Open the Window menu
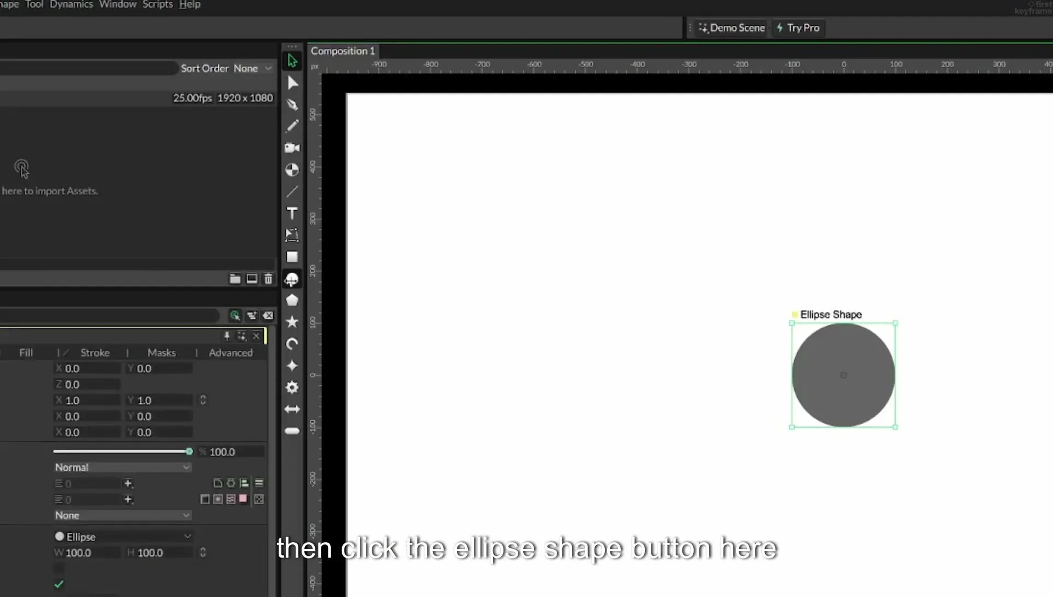The width and height of the screenshot is (1053, 597). (x=117, y=4)
